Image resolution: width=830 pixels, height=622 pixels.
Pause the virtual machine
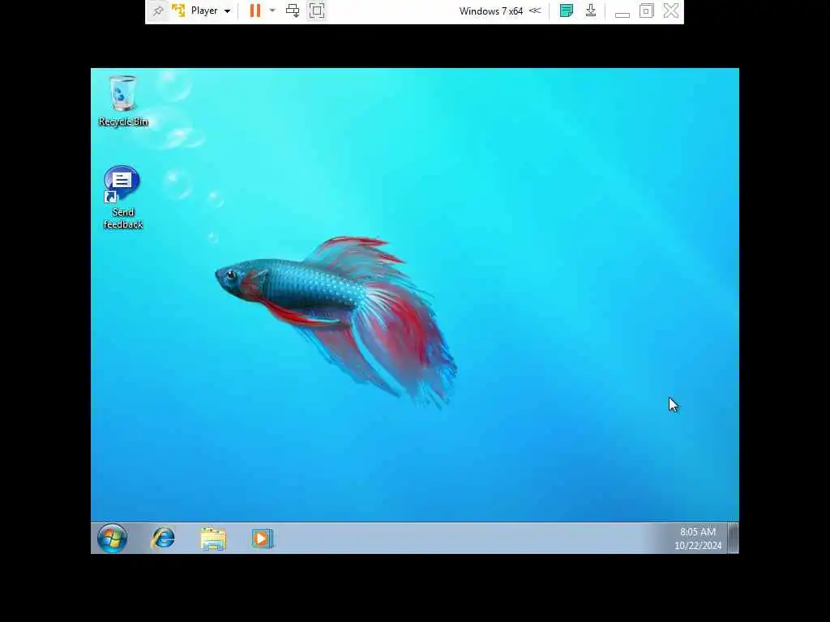[x=255, y=11]
